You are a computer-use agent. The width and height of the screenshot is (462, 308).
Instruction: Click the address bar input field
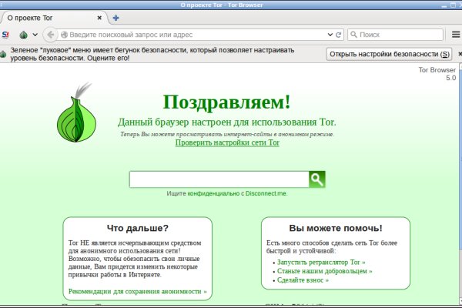point(192,35)
